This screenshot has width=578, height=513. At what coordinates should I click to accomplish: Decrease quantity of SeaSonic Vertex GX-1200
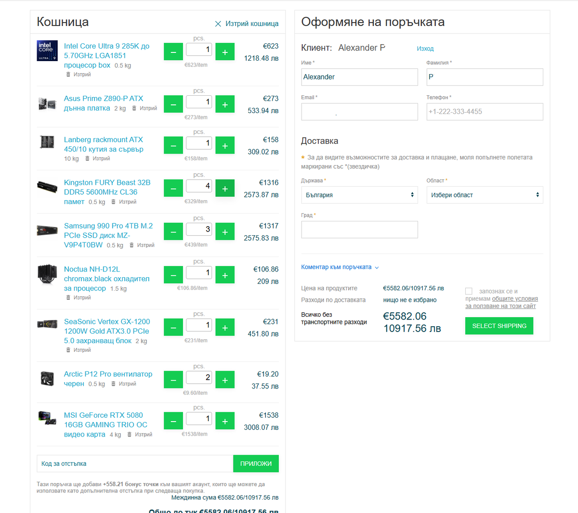tap(173, 328)
